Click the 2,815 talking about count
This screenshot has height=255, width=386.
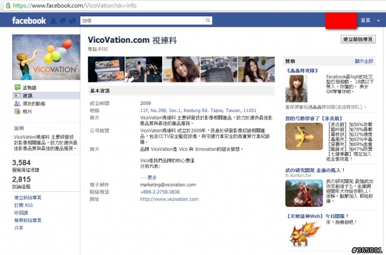click(x=22, y=180)
